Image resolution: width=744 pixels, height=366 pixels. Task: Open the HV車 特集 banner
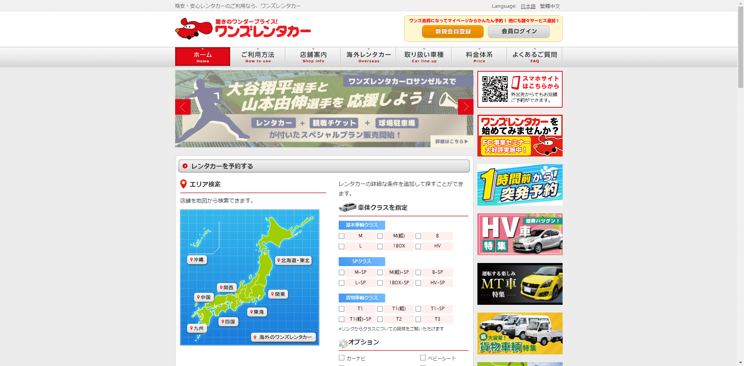pyautogui.click(x=520, y=234)
